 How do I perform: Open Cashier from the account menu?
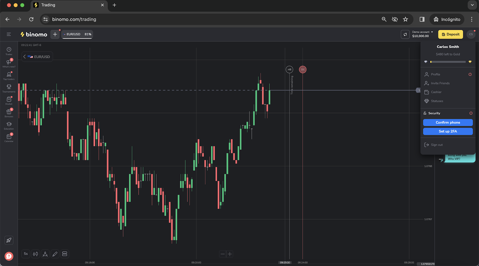point(436,92)
